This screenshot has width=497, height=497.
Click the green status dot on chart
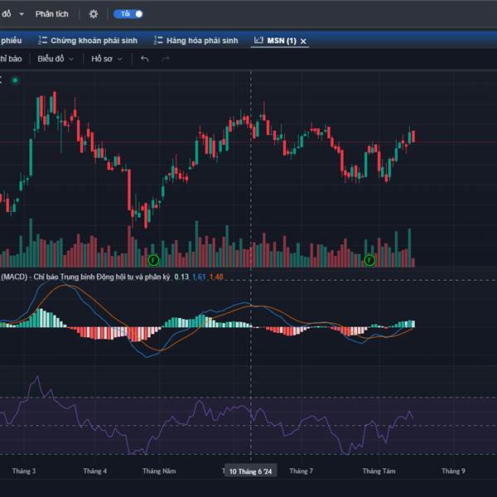click(15, 80)
